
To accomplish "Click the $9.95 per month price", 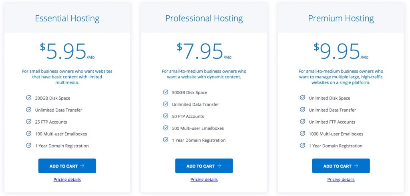I will point(341,52).
